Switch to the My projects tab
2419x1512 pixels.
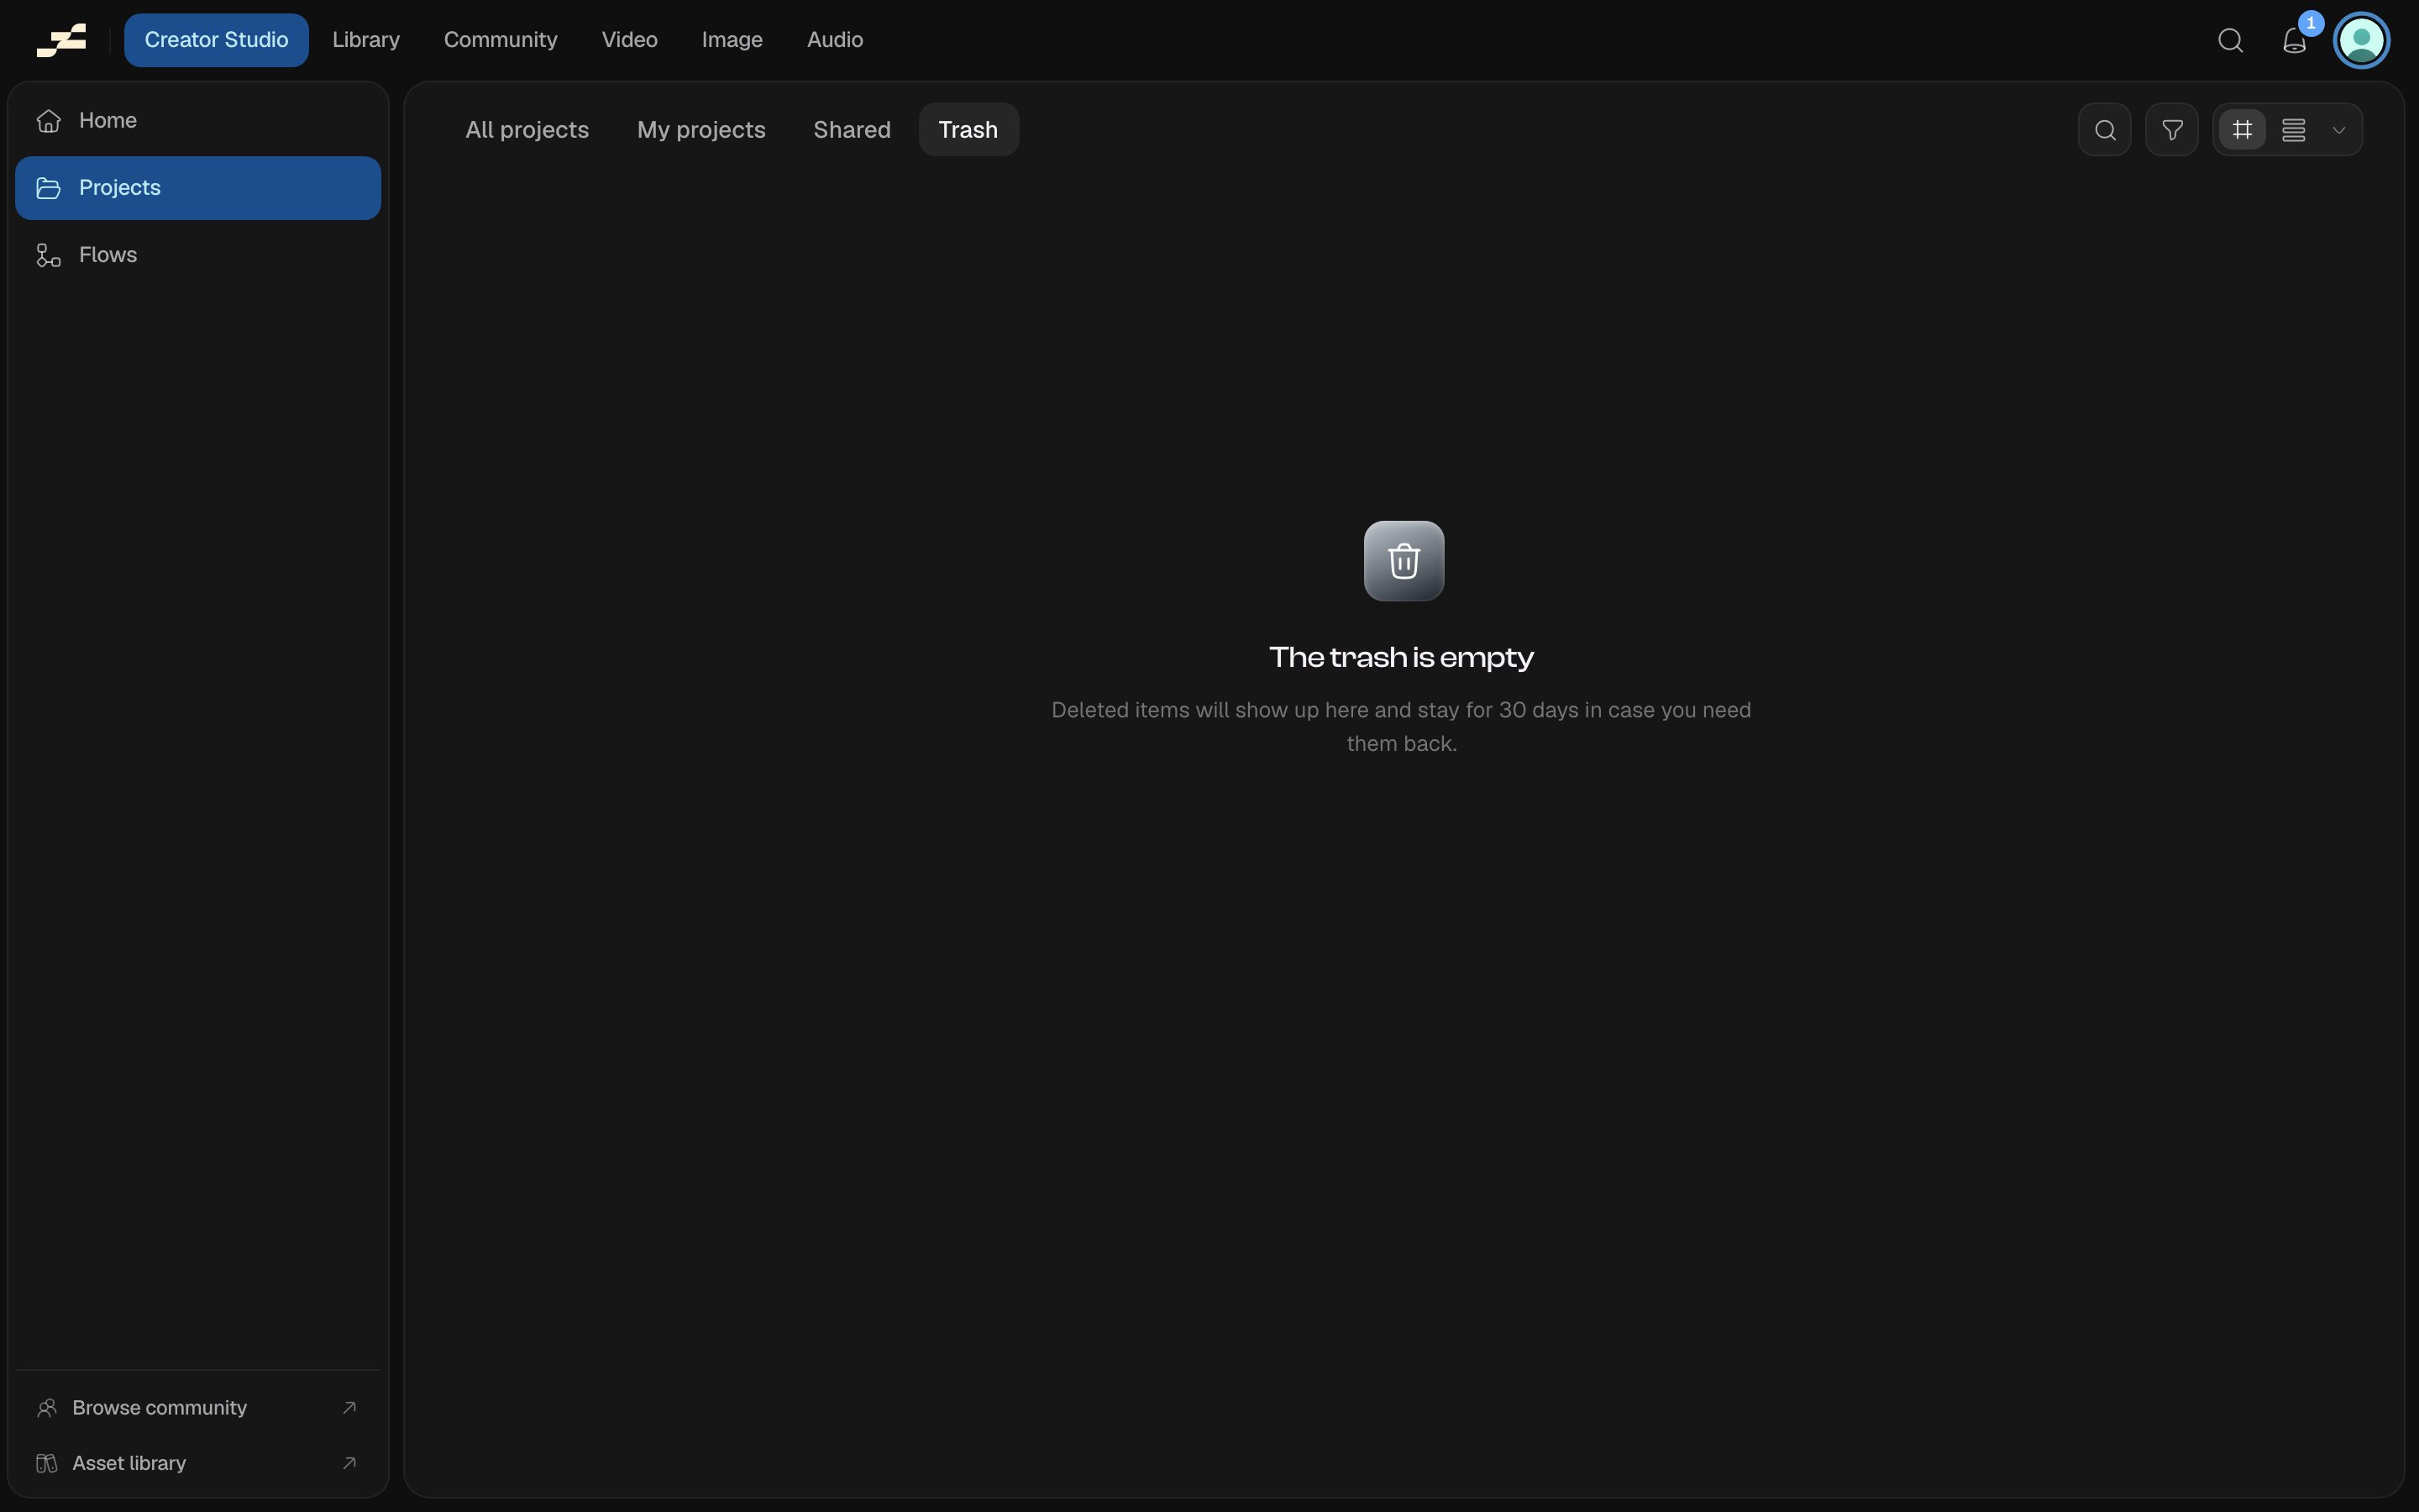701,130
